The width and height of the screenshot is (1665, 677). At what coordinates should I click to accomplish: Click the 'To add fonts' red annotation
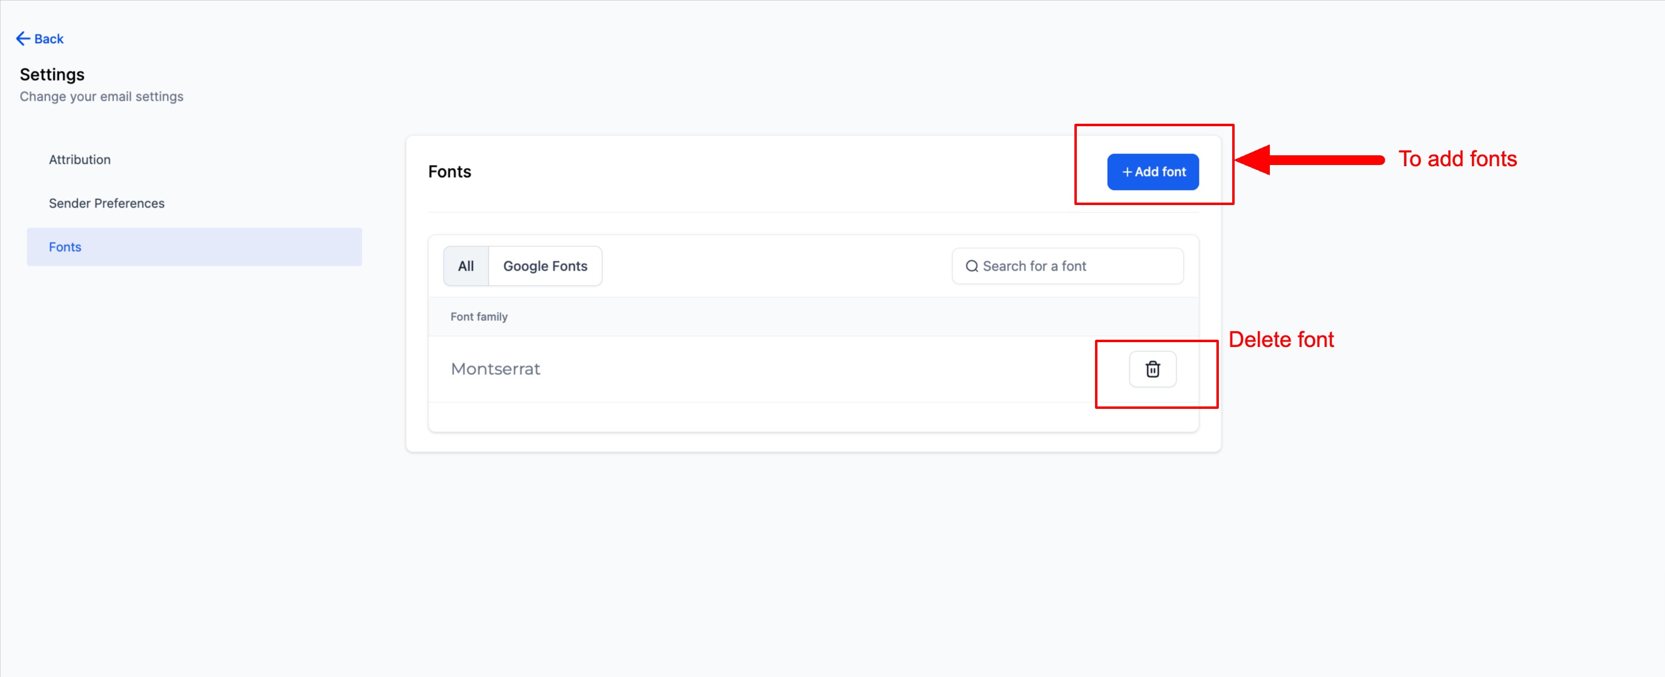coord(1457,159)
